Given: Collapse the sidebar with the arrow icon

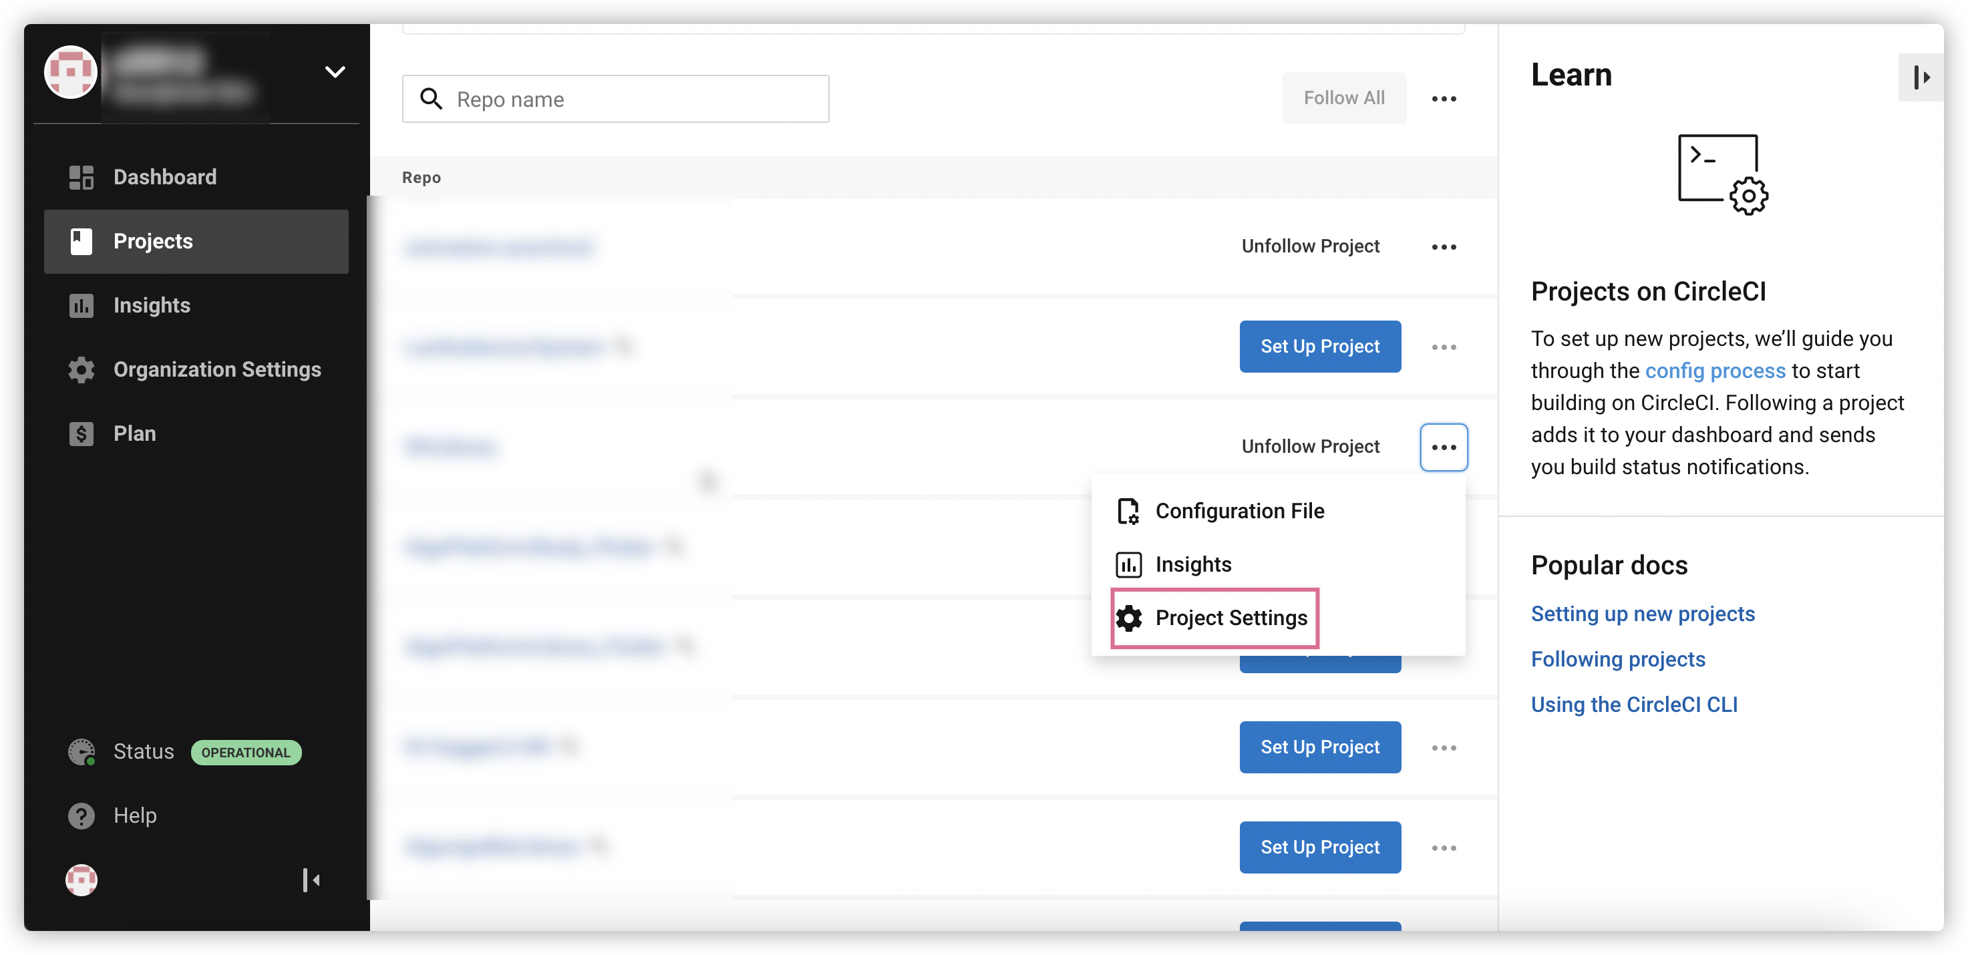Looking at the screenshot, I should pyautogui.click(x=311, y=880).
